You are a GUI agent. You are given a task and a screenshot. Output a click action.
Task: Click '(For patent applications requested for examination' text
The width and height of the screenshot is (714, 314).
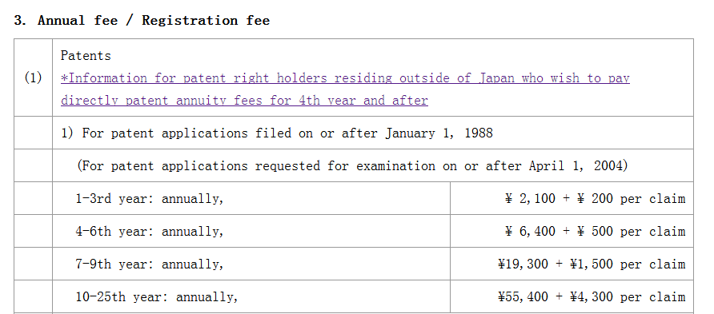[x=256, y=166]
